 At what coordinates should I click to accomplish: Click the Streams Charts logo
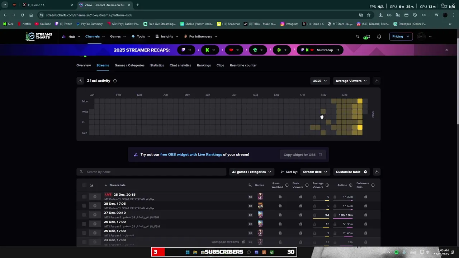39,36
